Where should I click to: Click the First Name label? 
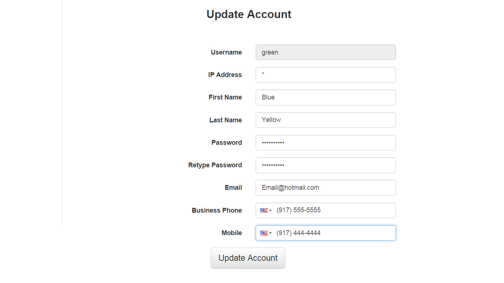[x=225, y=97]
